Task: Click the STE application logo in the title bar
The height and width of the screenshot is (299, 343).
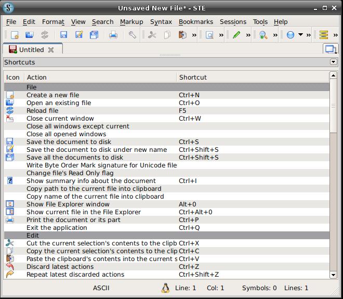Action: pos(8,8)
